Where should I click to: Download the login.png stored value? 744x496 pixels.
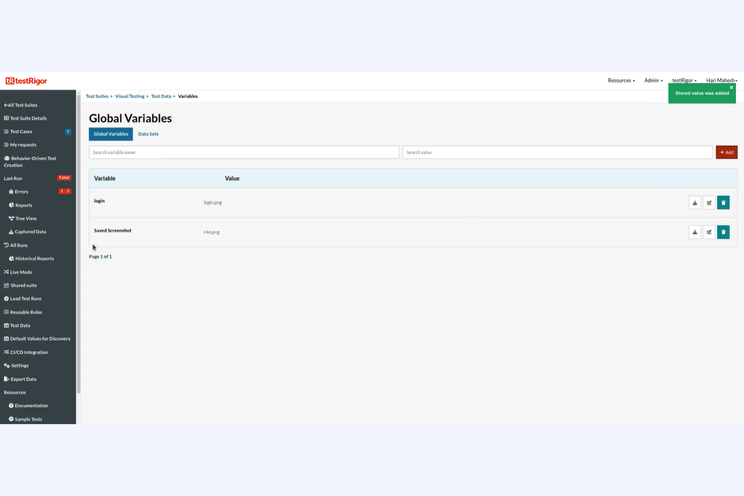point(694,202)
